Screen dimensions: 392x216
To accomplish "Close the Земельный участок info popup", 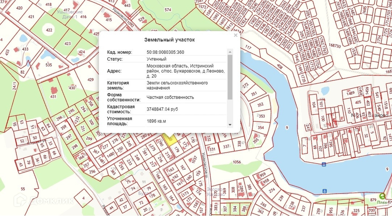I will click(236, 35).
